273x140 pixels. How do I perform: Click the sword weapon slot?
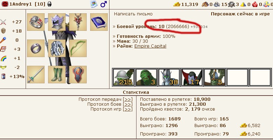click(36, 75)
